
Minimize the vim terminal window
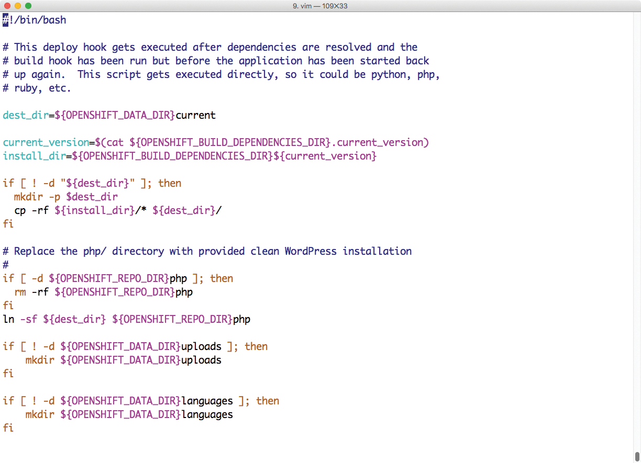[x=17, y=6]
